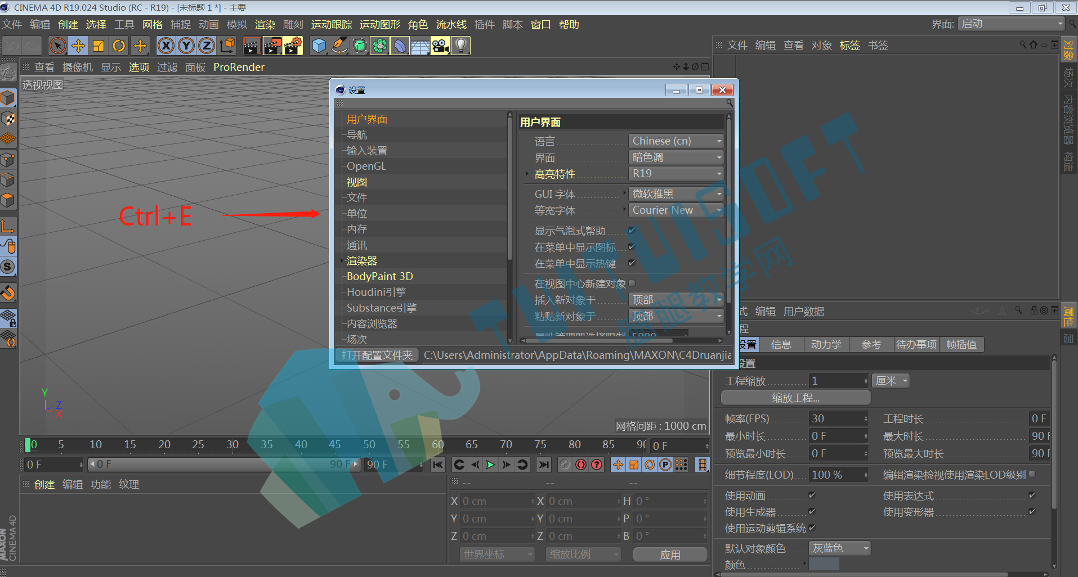Click the frame rate (FPS) field showing 30
The height and width of the screenshot is (577, 1078).
point(839,419)
